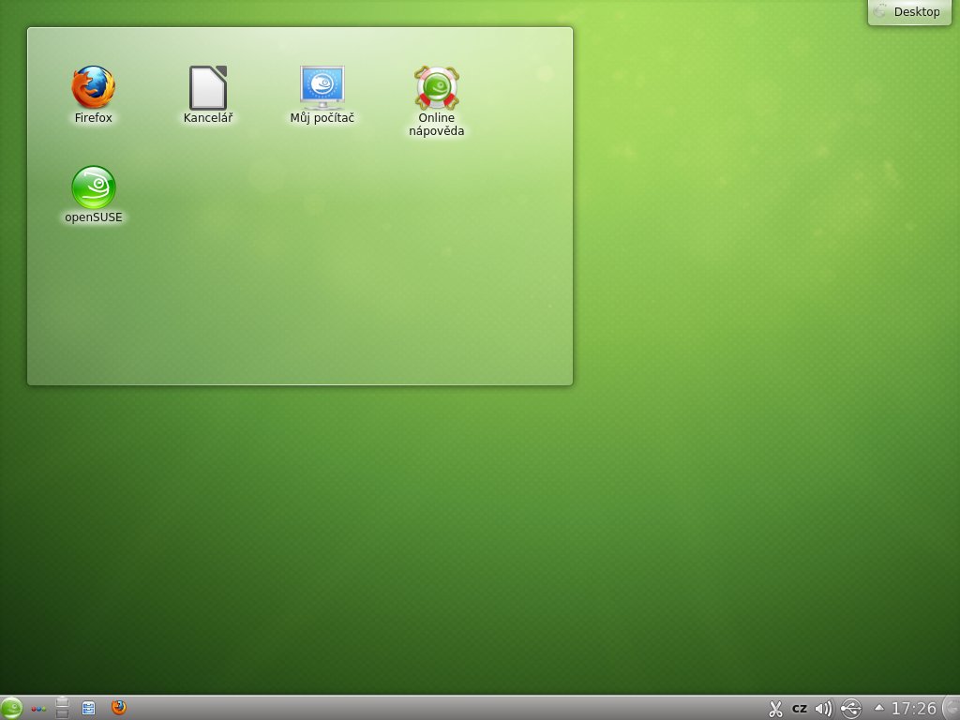Click the virtual desktop pager
Image resolution: width=960 pixels, height=720 pixels.
pos(62,708)
